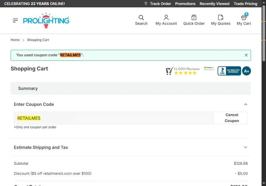This screenshot has height=186, width=266.
Task: Open My Cart basket icon
Action: (x=244, y=17)
